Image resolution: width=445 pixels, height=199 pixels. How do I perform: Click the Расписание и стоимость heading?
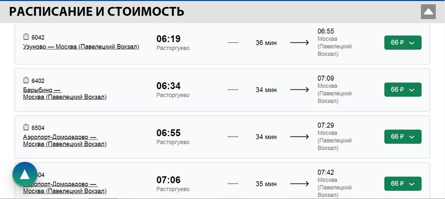tap(97, 11)
